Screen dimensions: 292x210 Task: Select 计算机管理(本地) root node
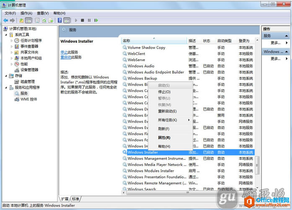click(x=23, y=29)
